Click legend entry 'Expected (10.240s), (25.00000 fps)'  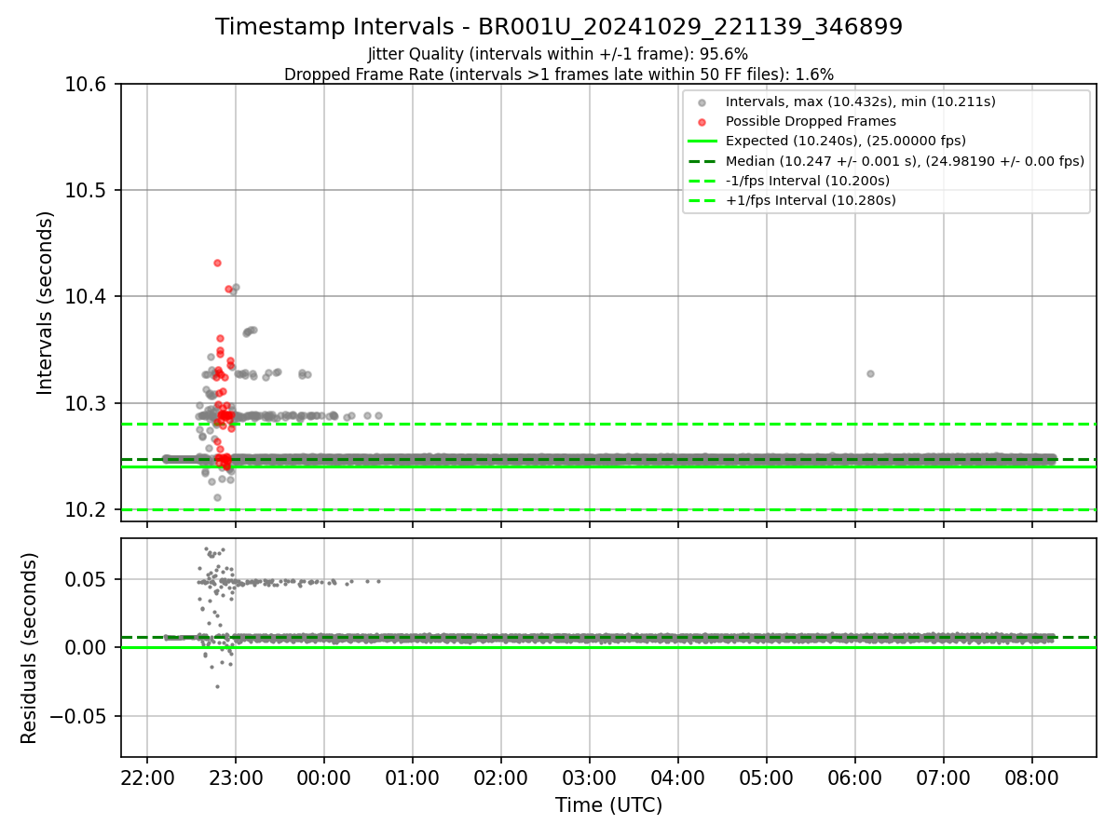(845, 141)
